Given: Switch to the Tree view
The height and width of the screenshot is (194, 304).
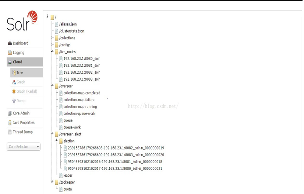Looking at the screenshot, I should (26, 73).
